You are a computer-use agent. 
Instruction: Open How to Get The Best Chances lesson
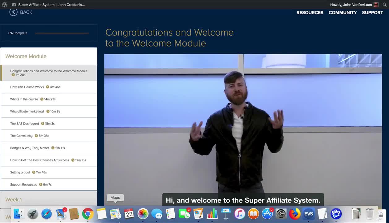[x=49, y=160]
